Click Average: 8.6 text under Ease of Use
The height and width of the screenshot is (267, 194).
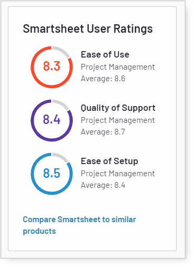click(103, 79)
